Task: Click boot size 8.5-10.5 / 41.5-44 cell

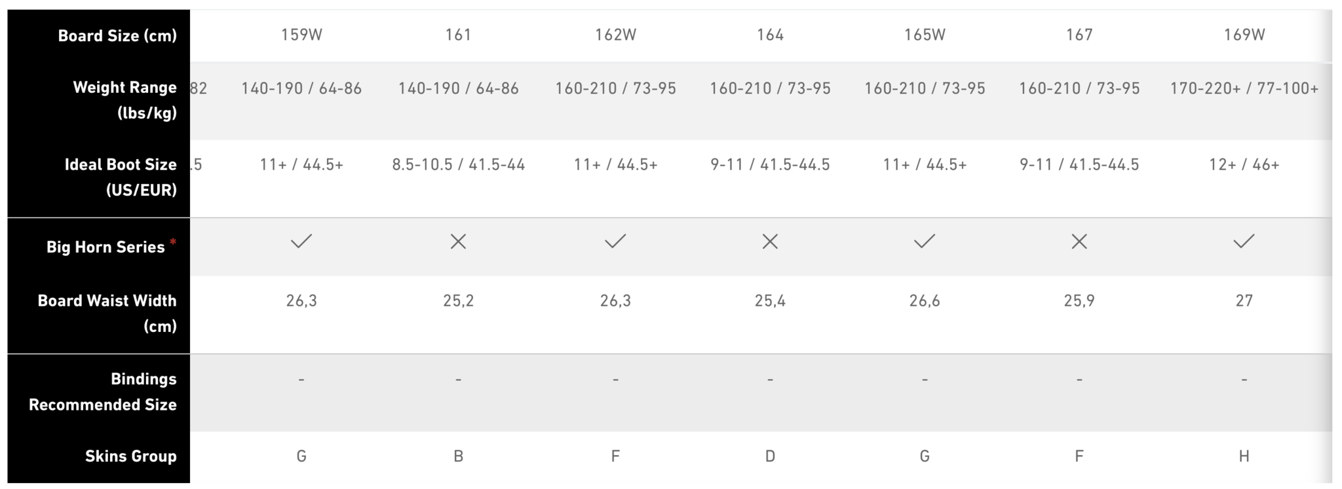Action: pyautogui.click(x=459, y=164)
